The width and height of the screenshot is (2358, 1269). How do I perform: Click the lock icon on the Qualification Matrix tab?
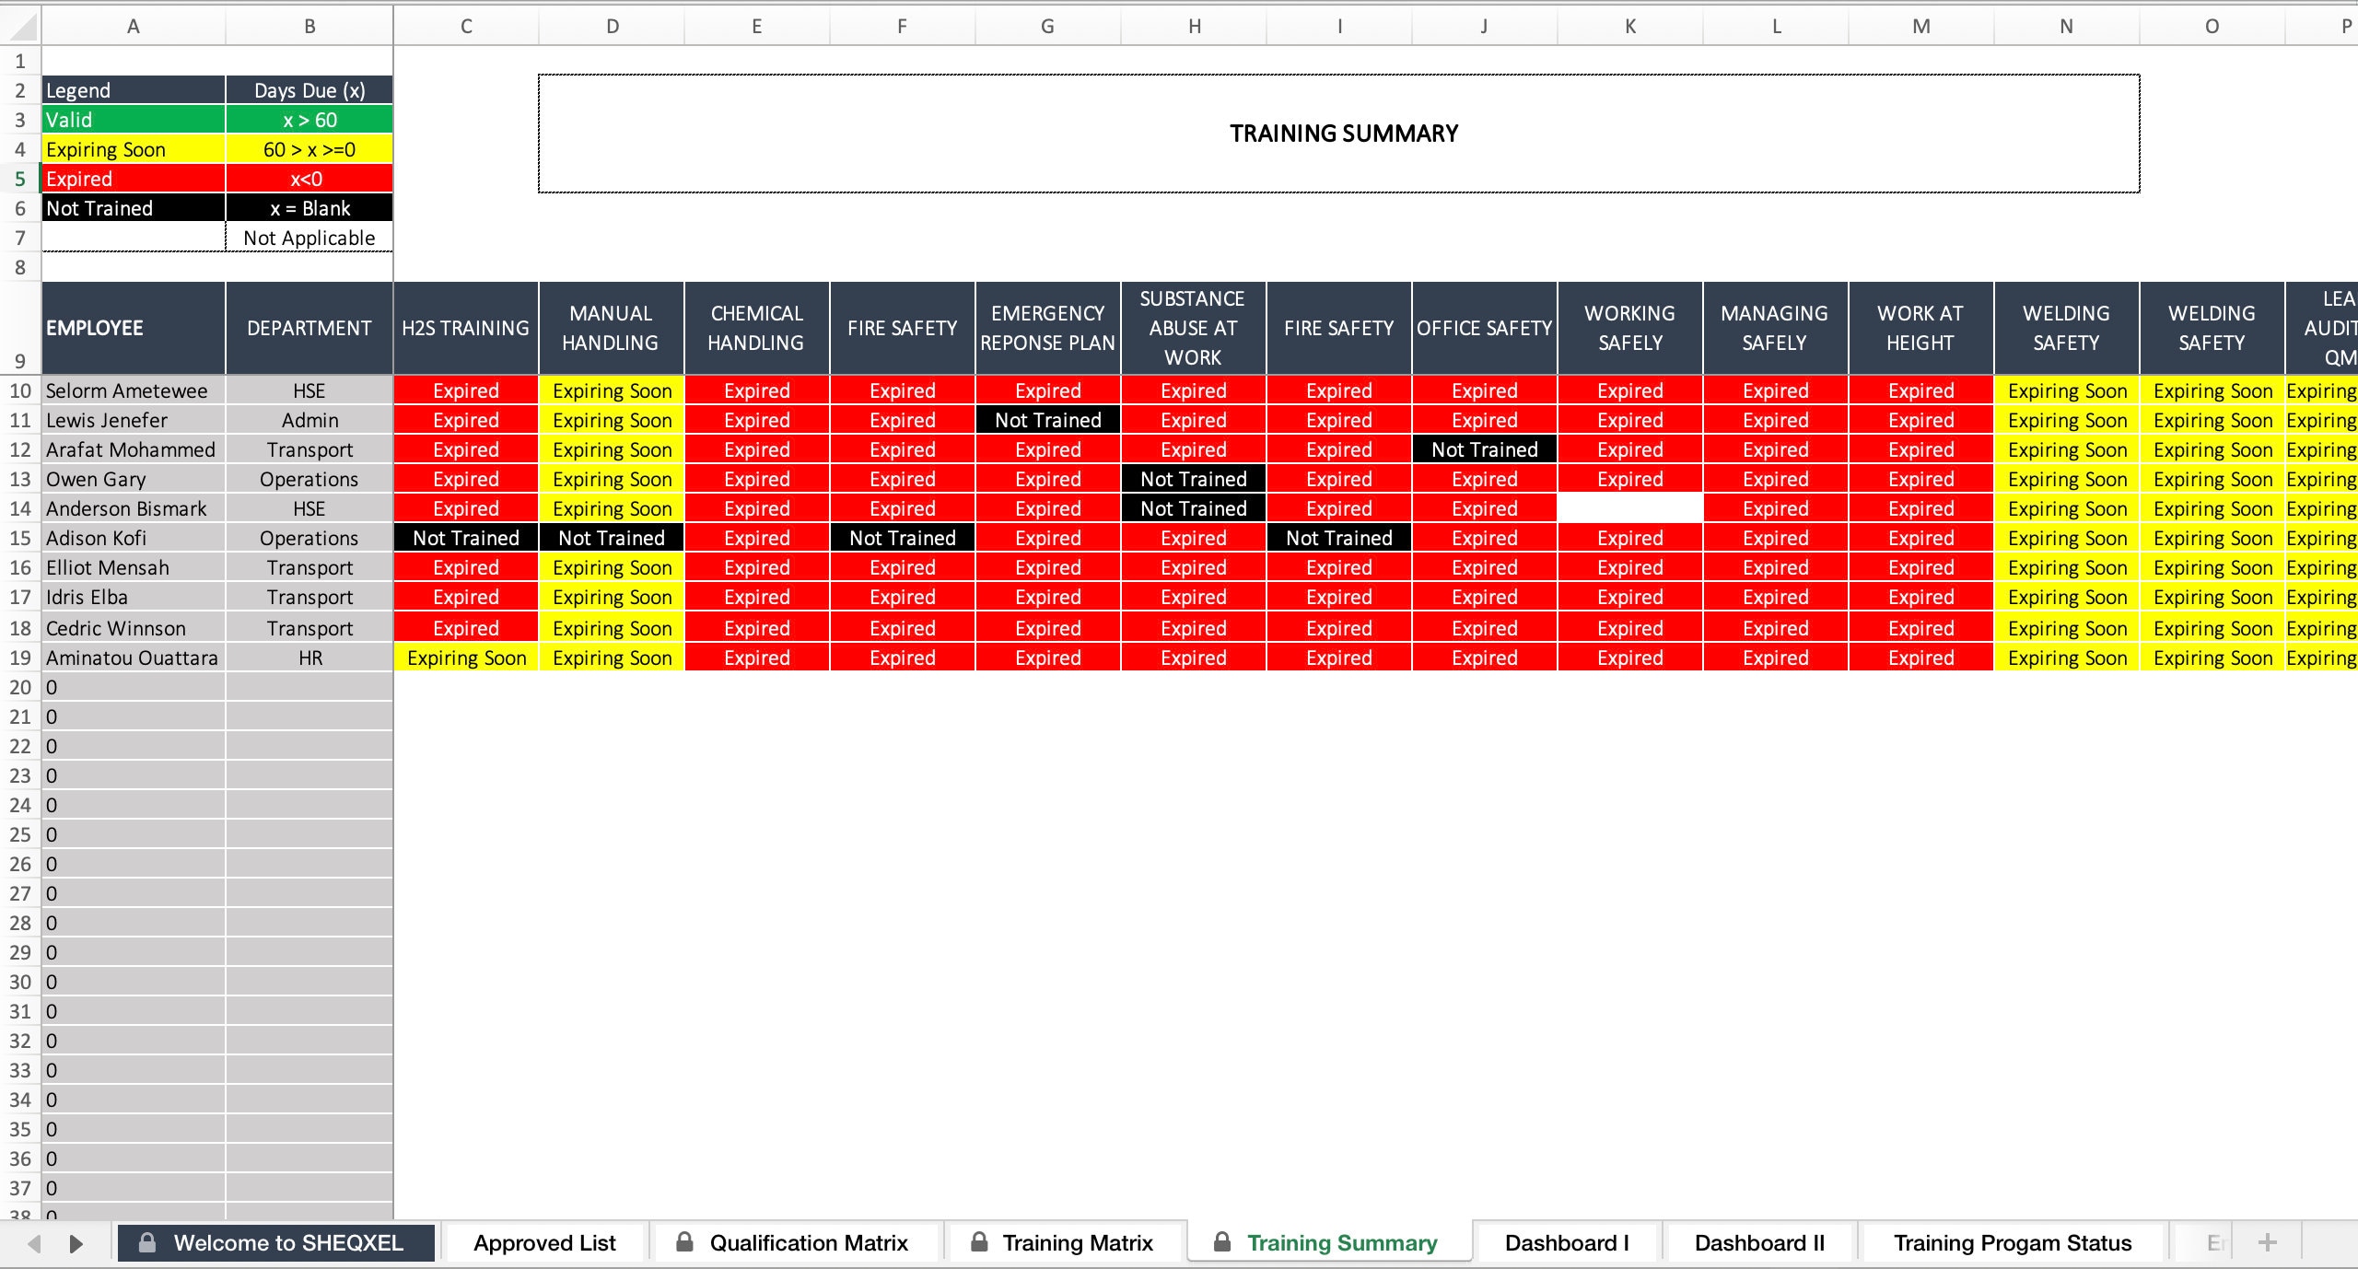click(x=684, y=1242)
